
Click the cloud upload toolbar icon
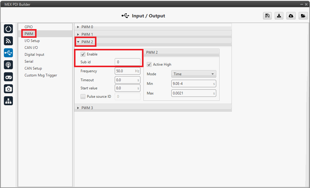point(291,16)
